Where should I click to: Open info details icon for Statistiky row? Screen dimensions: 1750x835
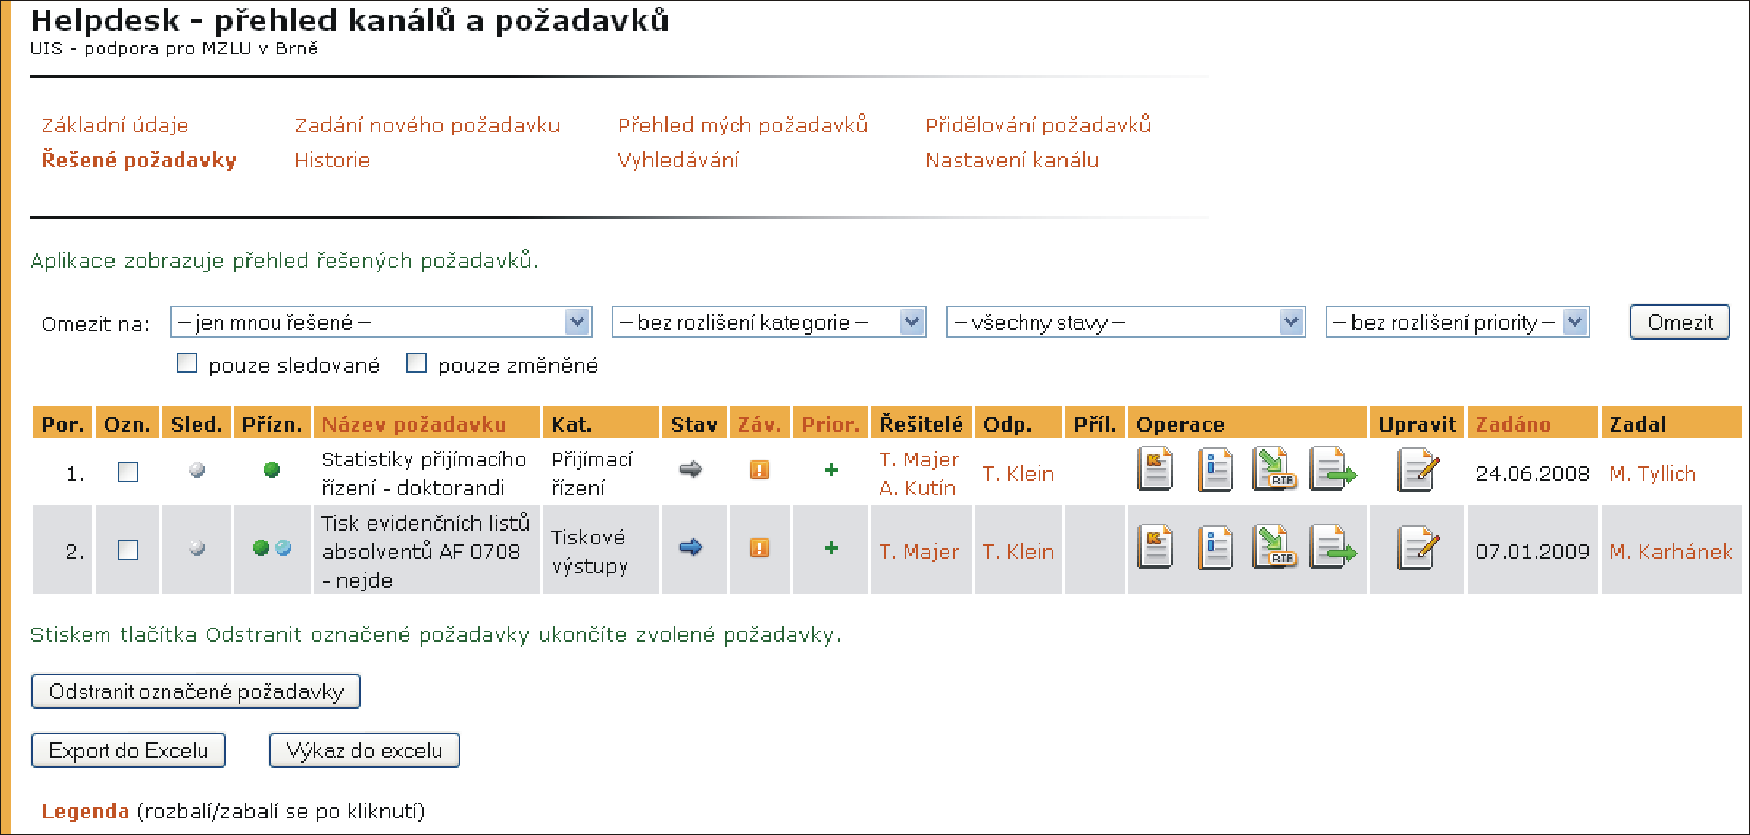pos(1215,469)
